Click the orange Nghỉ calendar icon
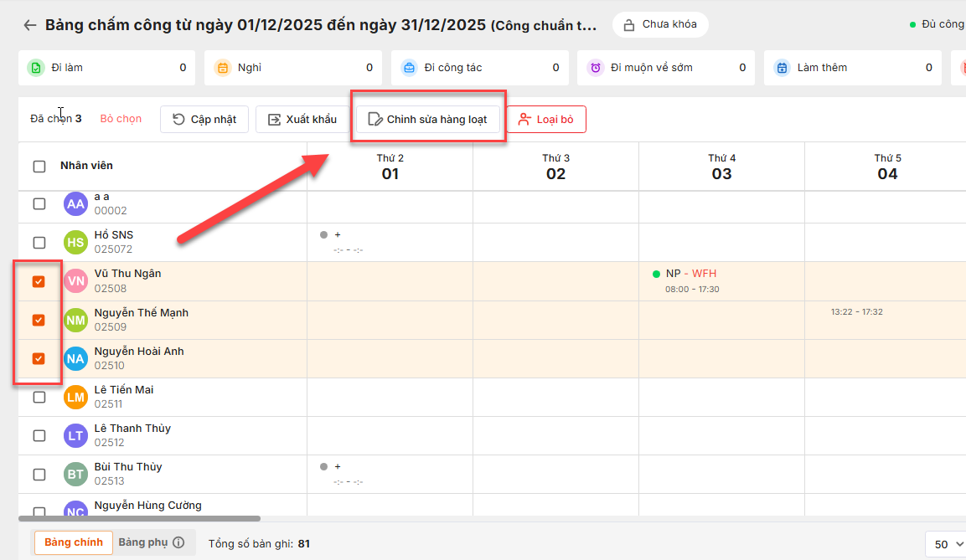The height and width of the screenshot is (560, 966). pyautogui.click(x=222, y=68)
